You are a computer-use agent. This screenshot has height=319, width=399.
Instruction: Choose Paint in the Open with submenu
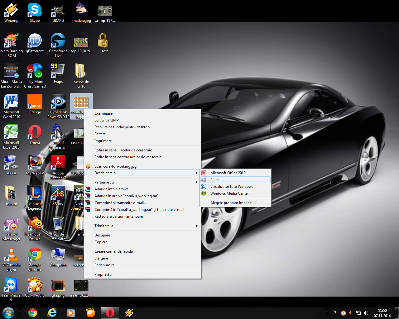214,180
